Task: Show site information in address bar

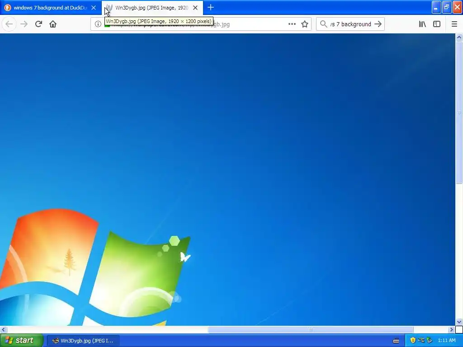Action: (98, 24)
